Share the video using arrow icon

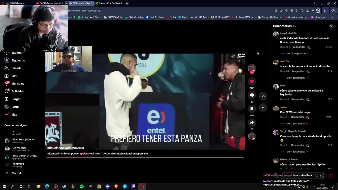click(x=252, y=122)
